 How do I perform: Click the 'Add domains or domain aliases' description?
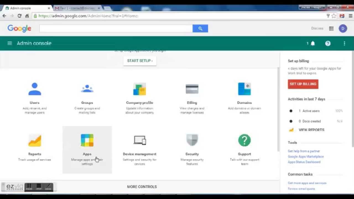(244, 111)
